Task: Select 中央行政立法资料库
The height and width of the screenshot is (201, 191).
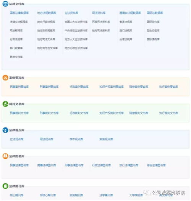Action: pyautogui.click(x=76, y=30)
